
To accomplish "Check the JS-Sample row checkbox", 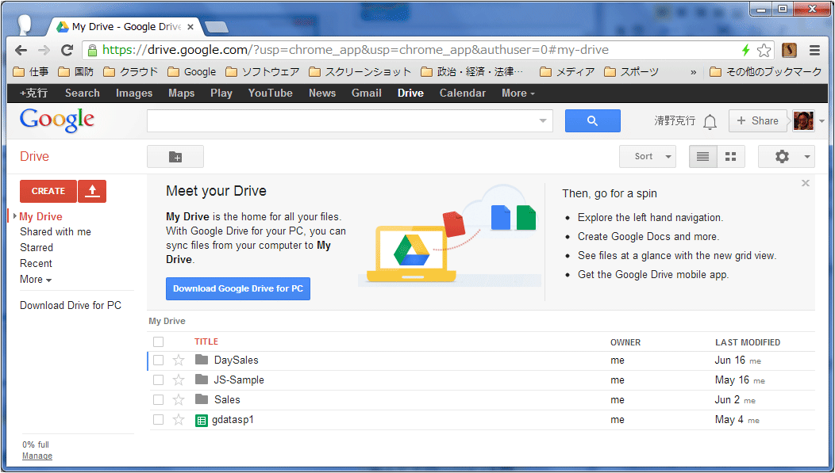I will click(158, 380).
